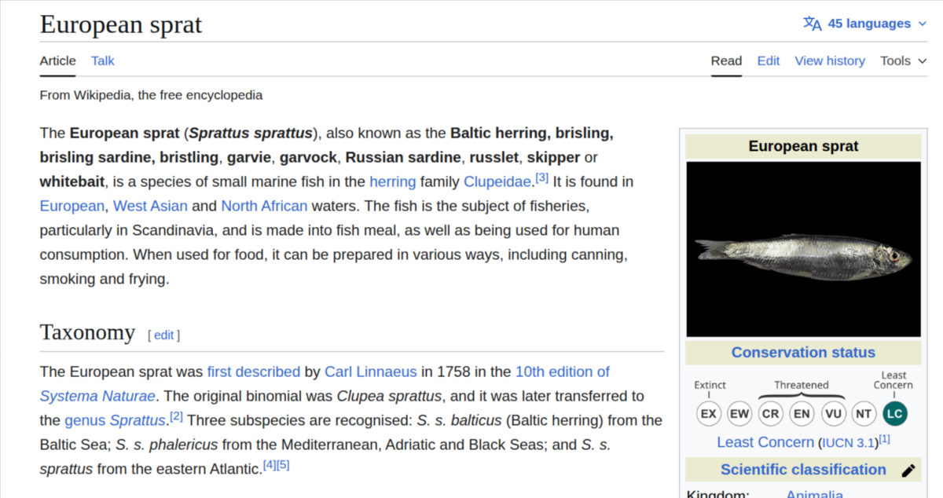Screen dimensions: 943x498
Task: Open the Sprattus genus link
Action: [138, 420]
